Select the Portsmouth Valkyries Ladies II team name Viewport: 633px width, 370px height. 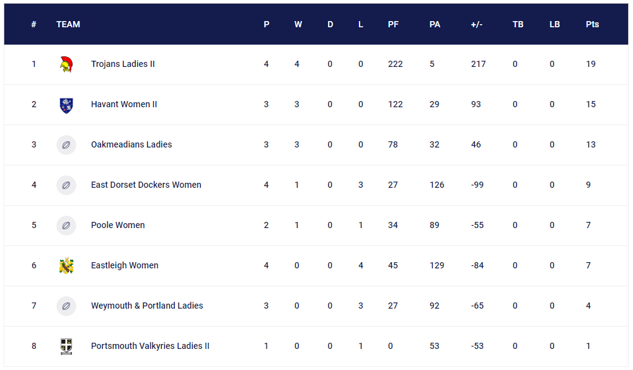[150, 346]
